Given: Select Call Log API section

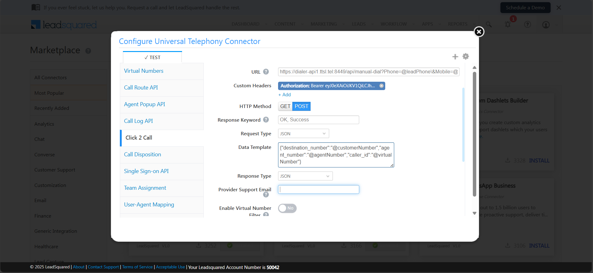Looking at the screenshot, I should click(x=162, y=121).
